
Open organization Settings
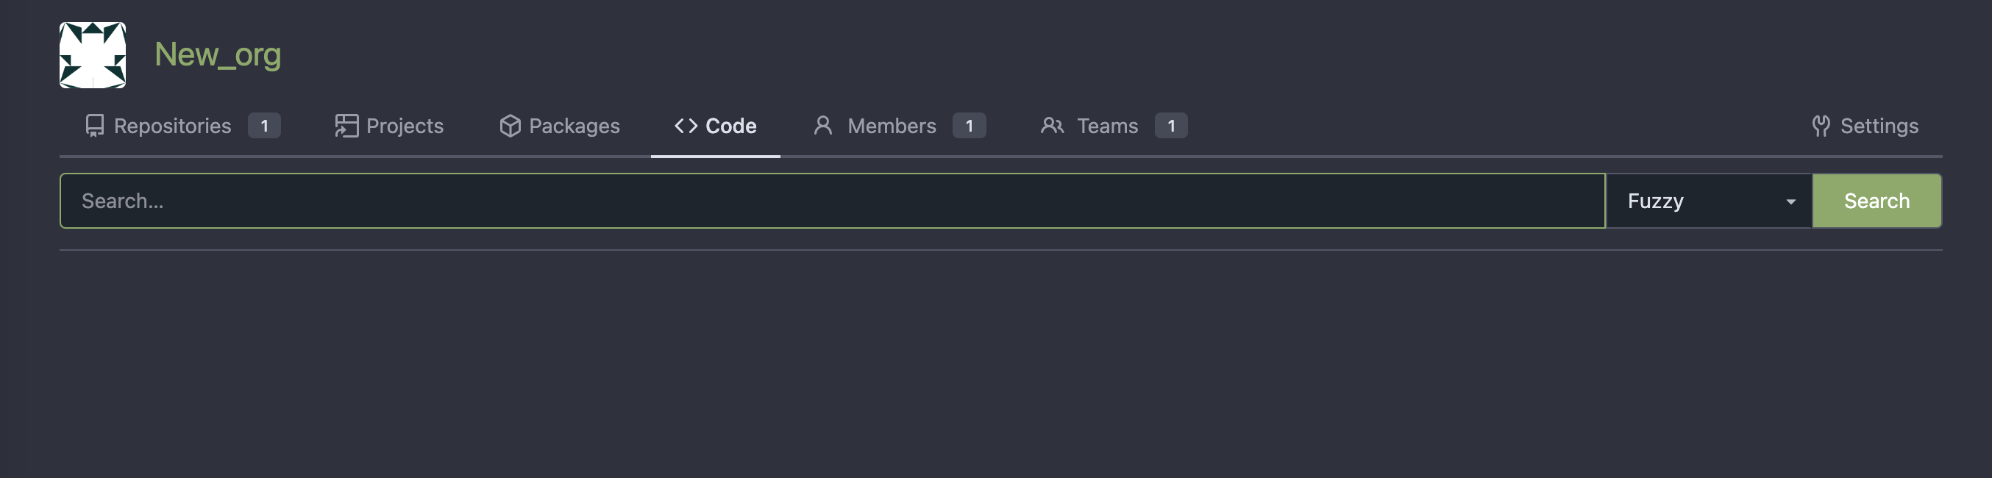[1865, 126]
